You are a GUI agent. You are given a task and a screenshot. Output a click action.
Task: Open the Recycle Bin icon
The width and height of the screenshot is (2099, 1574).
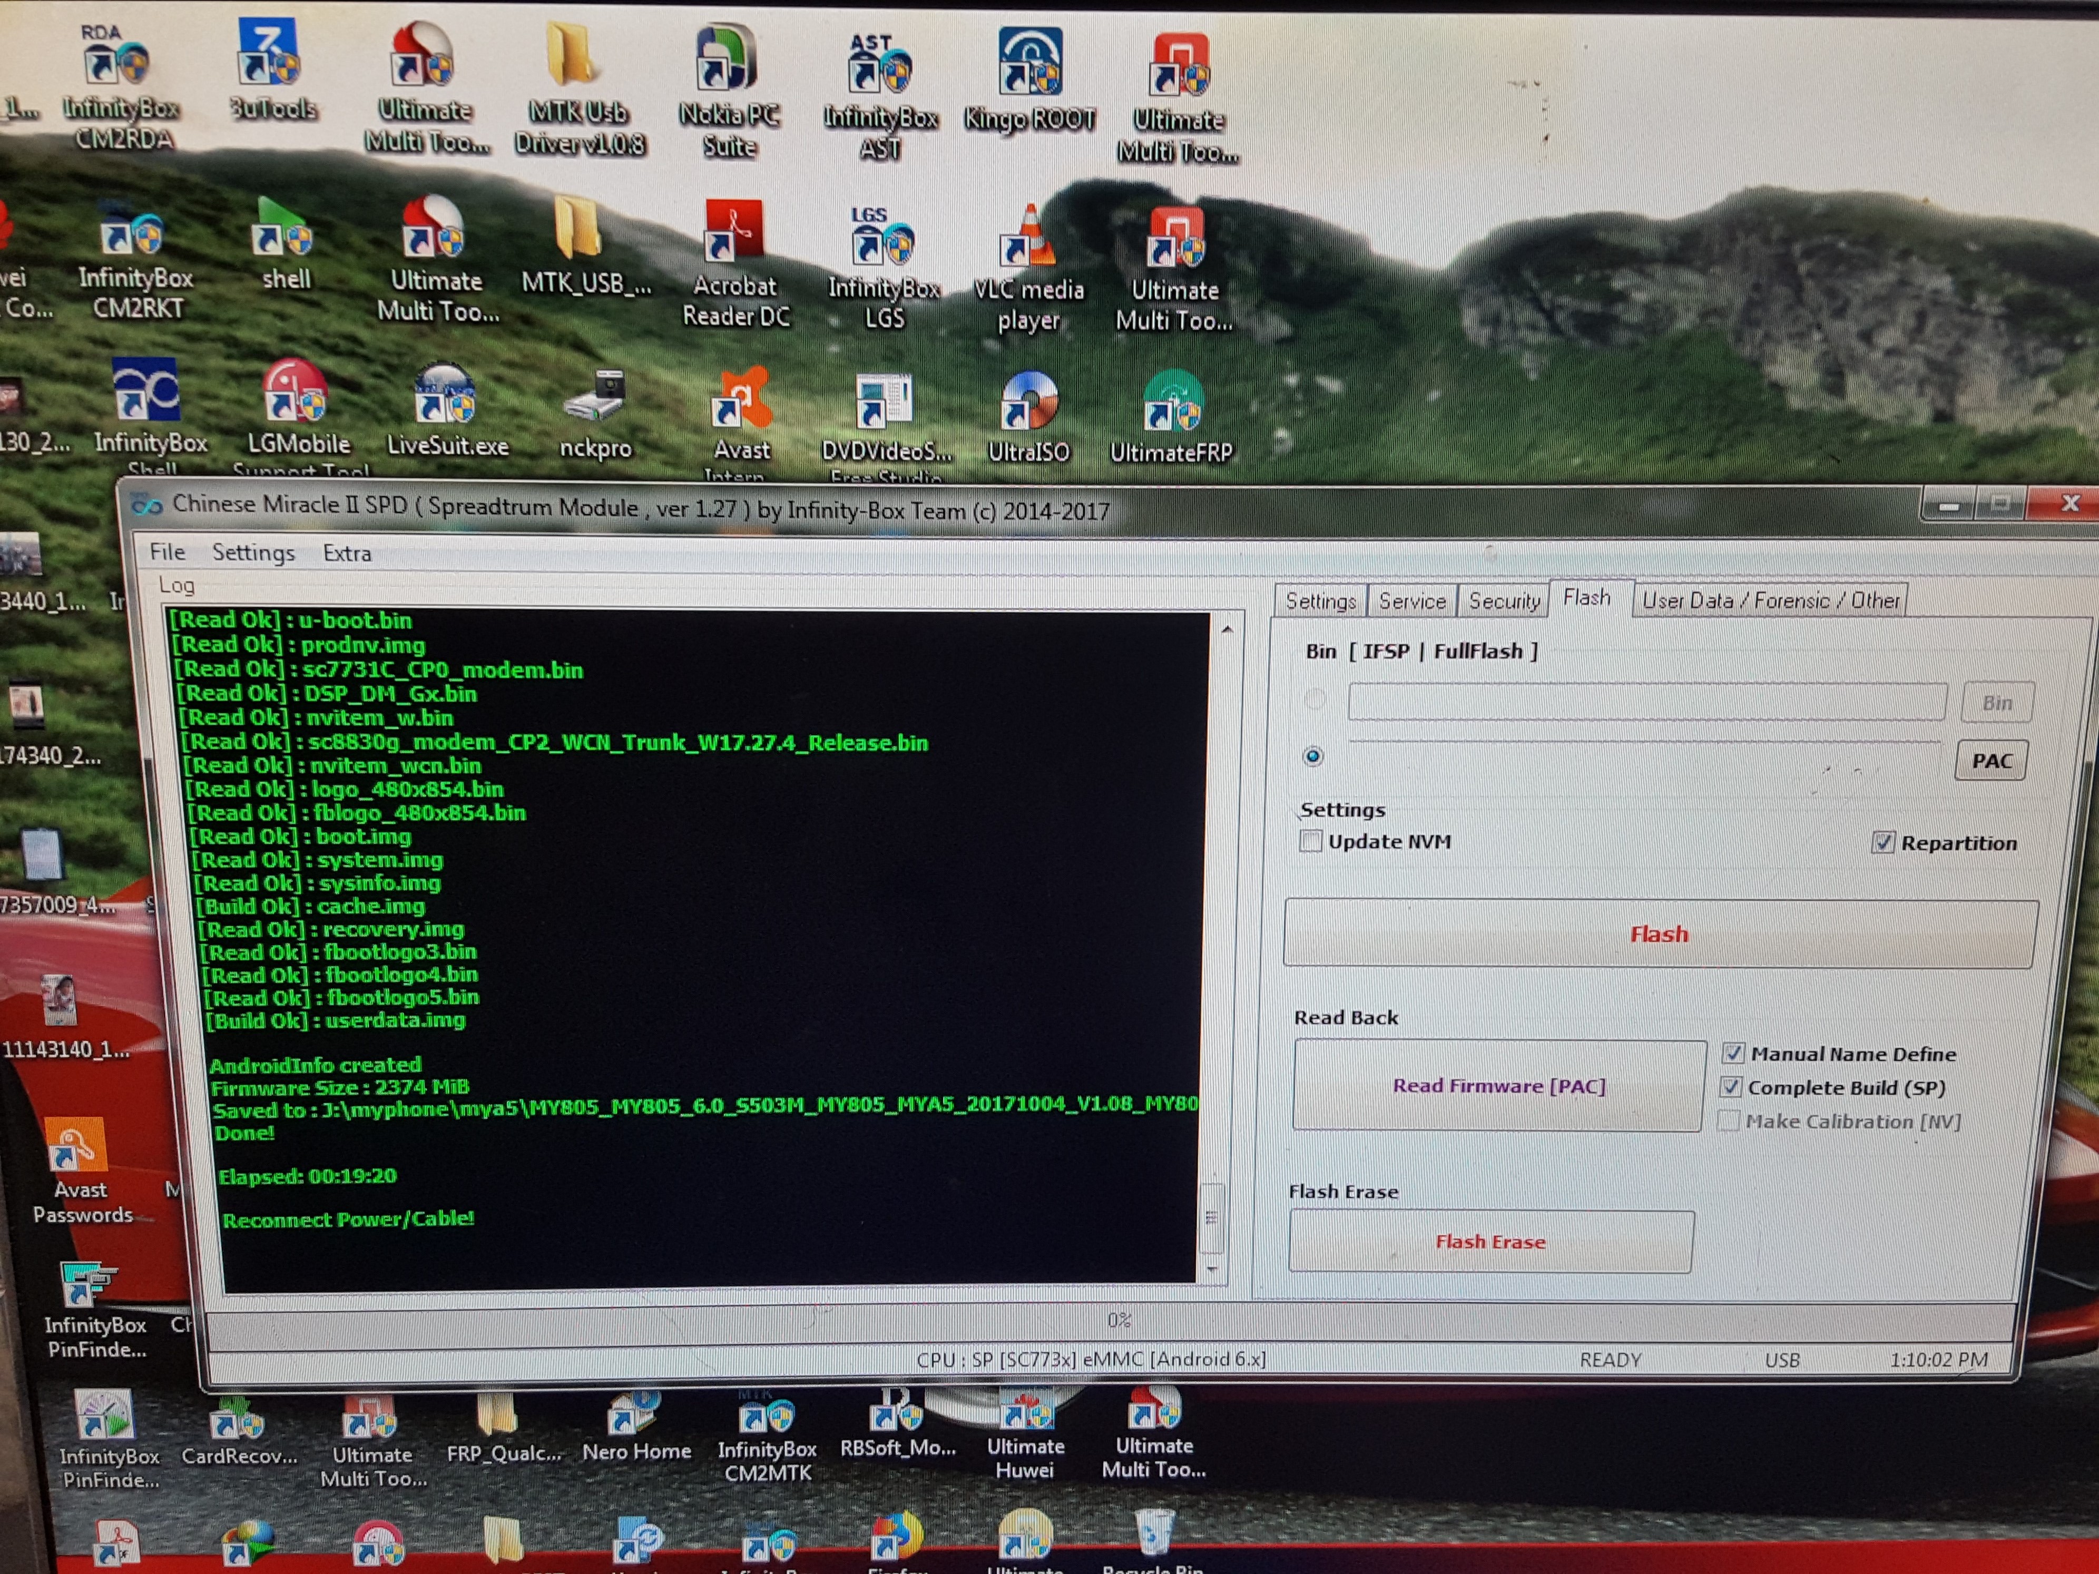click(x=1153, y=1542)
